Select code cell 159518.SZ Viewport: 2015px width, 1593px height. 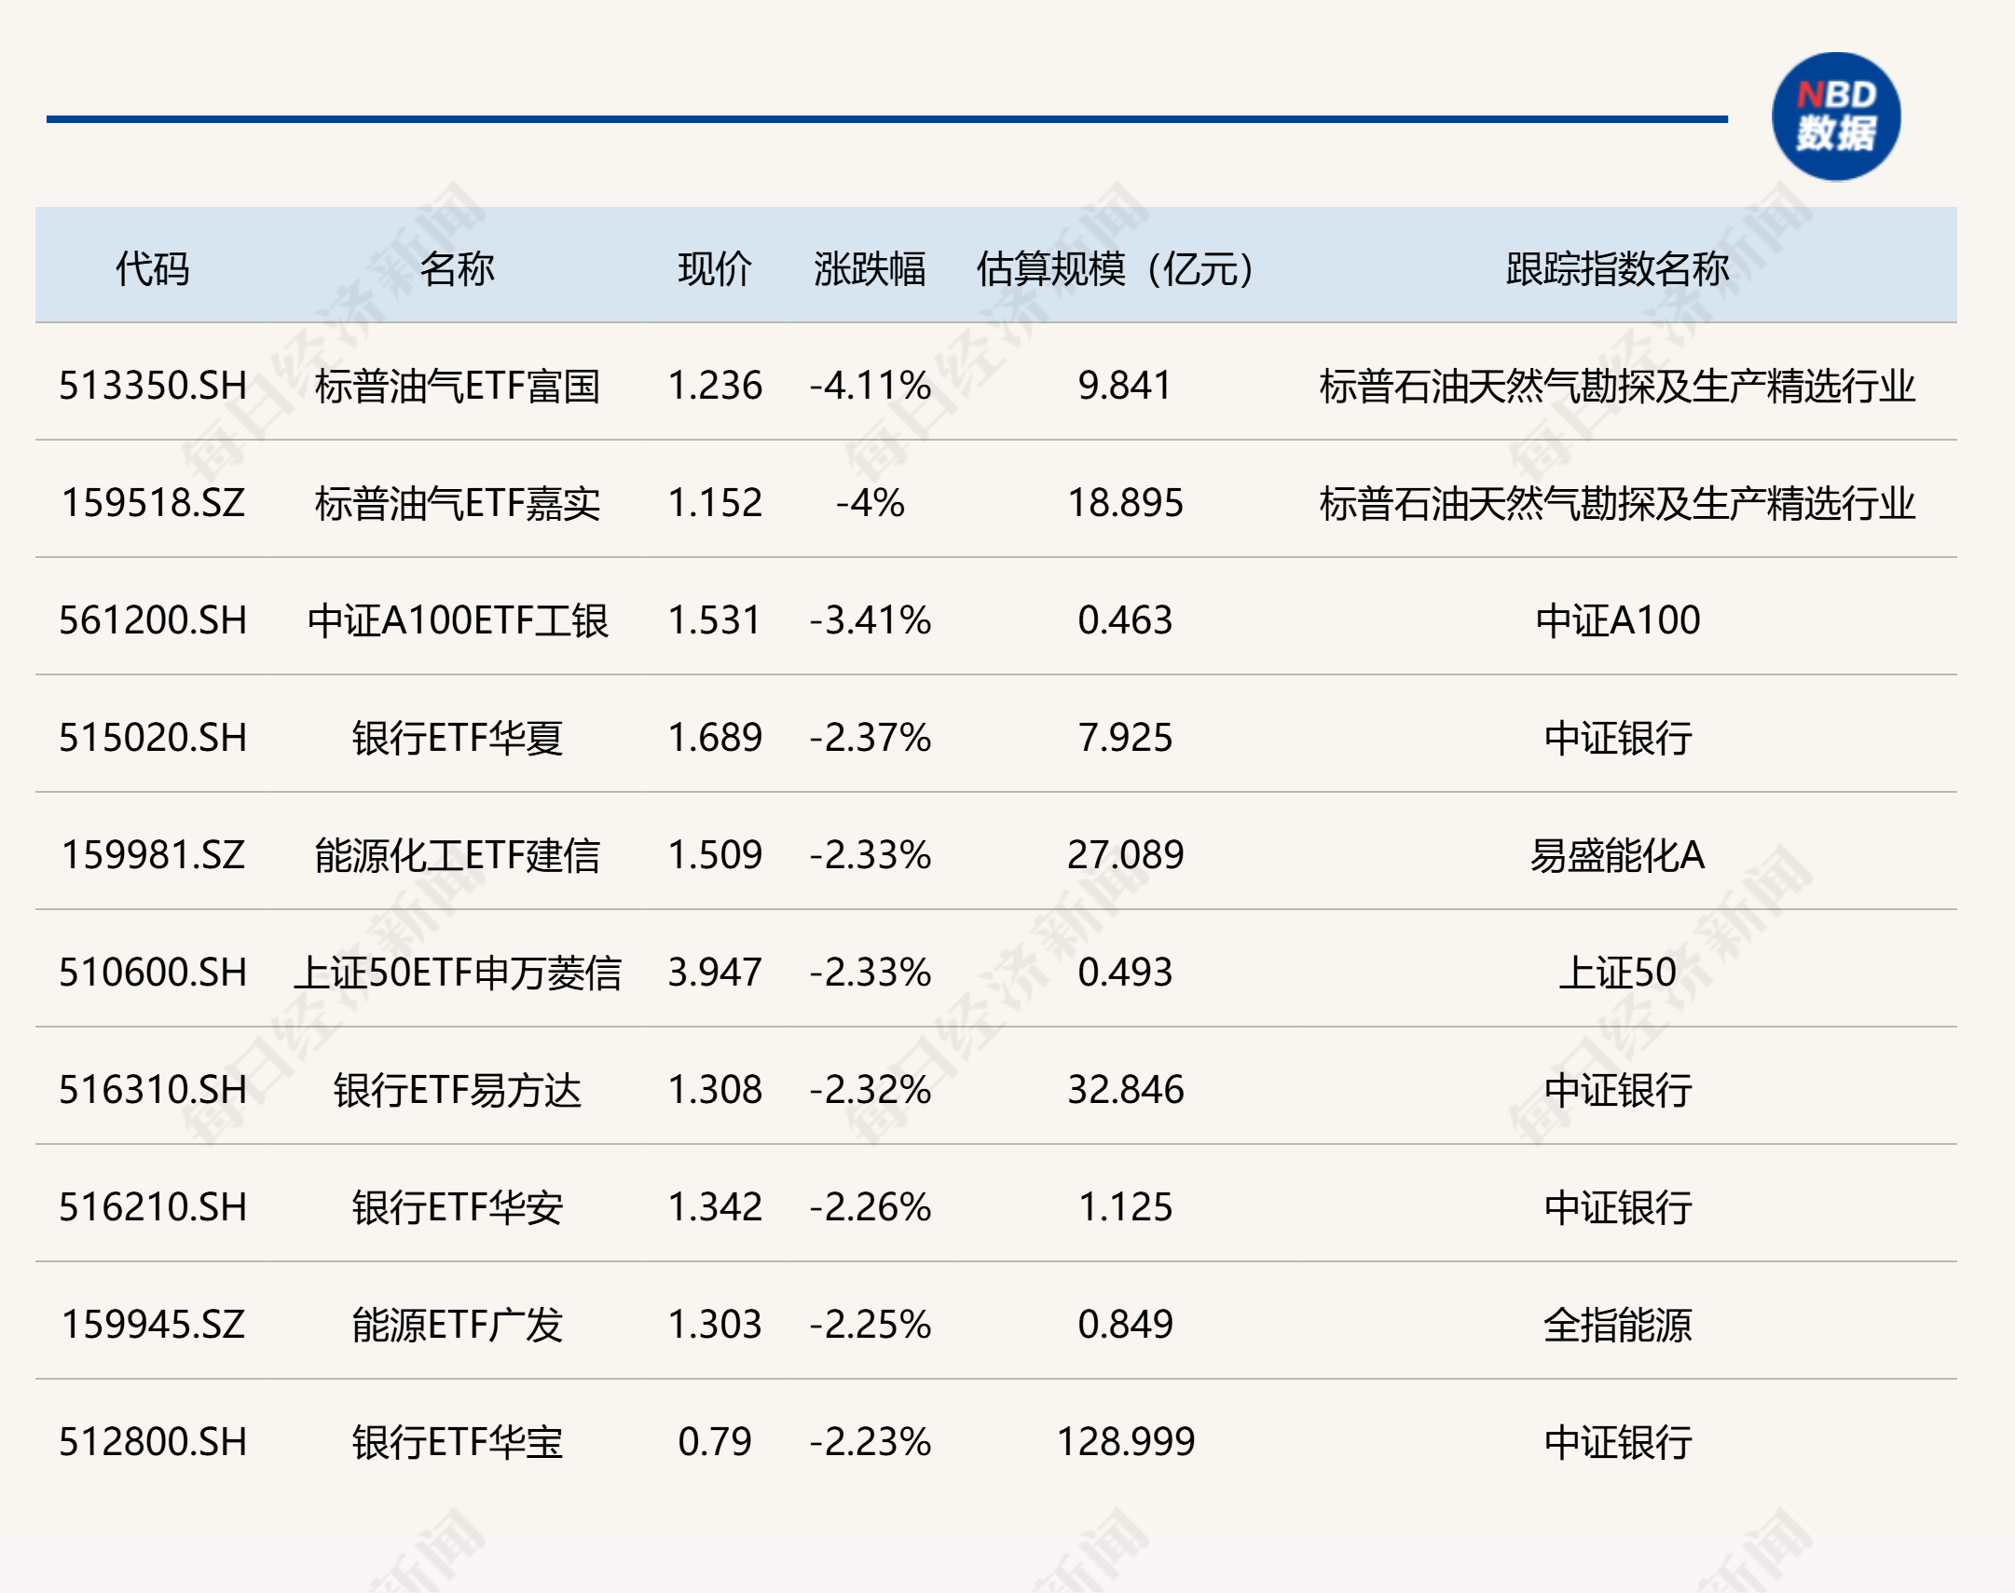(153, 503)
